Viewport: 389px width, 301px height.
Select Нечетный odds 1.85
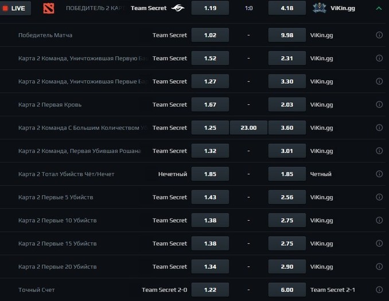pos(210,174)
